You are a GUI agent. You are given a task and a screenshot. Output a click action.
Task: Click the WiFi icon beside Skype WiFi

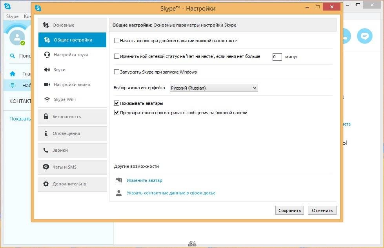(x=47, y=99)
